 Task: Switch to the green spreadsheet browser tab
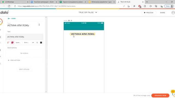pyautogui.click(x=73, y=2)
